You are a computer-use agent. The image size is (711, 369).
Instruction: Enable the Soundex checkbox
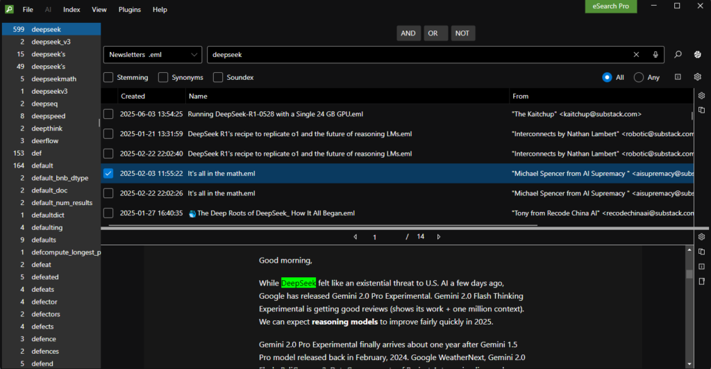coord(218,78)
